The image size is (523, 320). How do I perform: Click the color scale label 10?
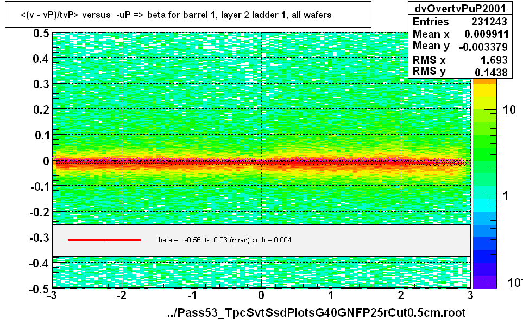(509, 110)
